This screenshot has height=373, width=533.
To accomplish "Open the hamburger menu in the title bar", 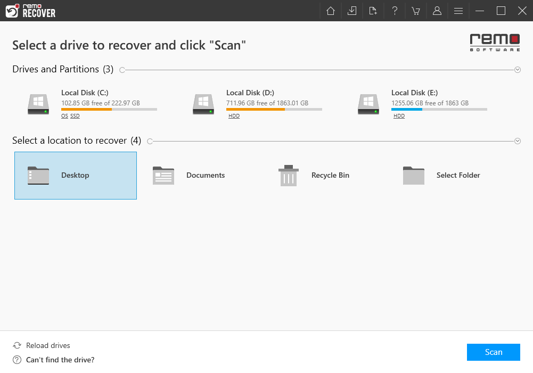I will 458,11.
